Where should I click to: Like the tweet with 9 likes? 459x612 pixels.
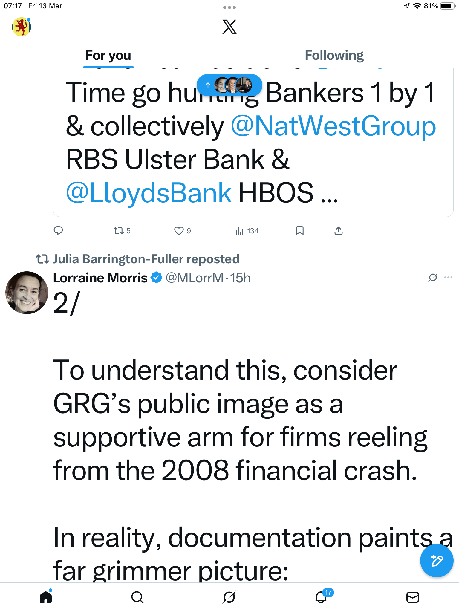(179, 231)
